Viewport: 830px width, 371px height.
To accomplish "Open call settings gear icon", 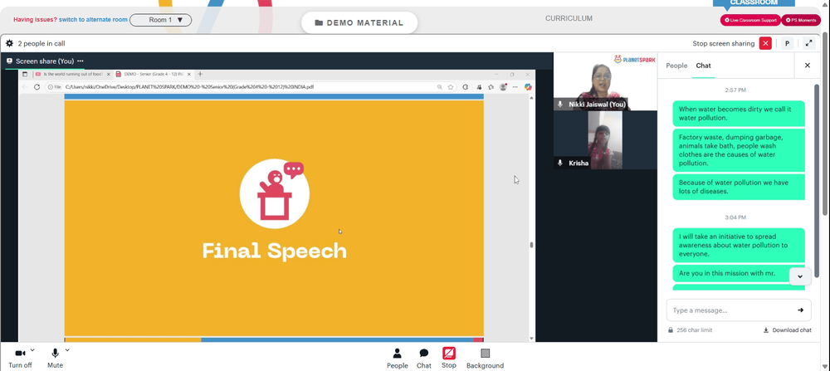I will click(x=9, y=43).
